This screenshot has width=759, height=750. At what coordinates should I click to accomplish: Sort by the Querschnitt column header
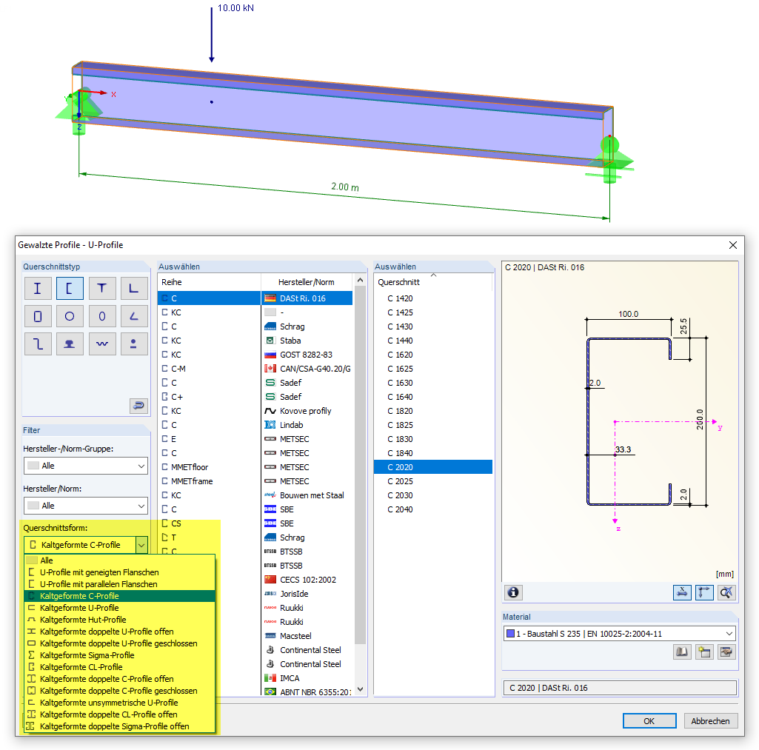pyautogui.click(x=433, y=282)
